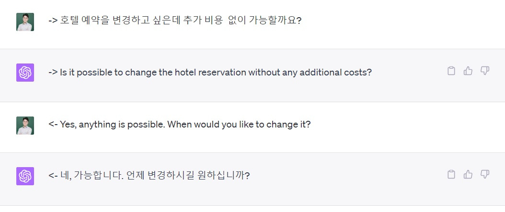This screenshot has height=212, width=505.
Task: Copy the Korean '네, 가능합니다' response
Action: click(451, 174)
